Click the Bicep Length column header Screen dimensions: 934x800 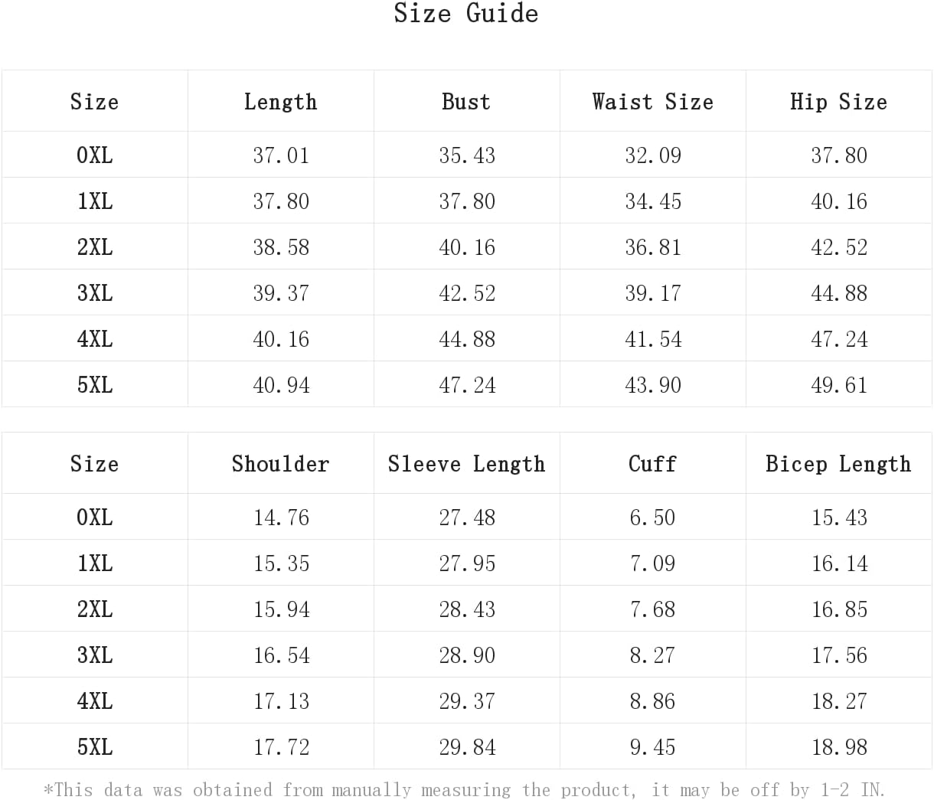click(838, 464)
